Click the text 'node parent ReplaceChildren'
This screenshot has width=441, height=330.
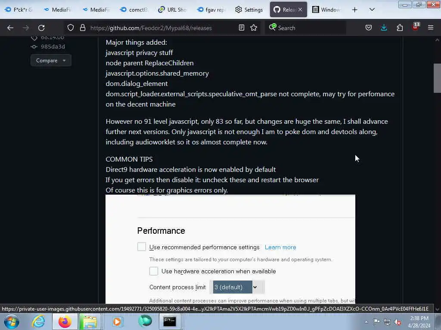pos(149,63)
